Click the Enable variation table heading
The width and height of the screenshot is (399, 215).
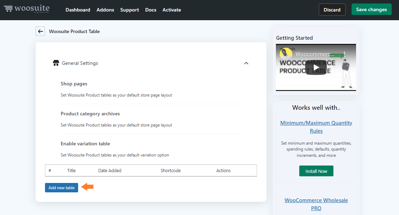85,144
